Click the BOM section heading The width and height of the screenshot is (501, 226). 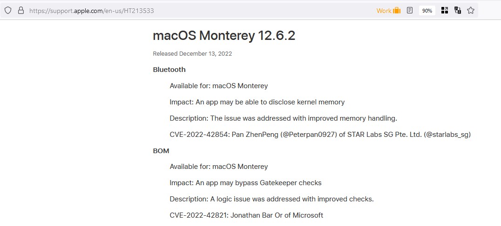[x=161, y=151]
